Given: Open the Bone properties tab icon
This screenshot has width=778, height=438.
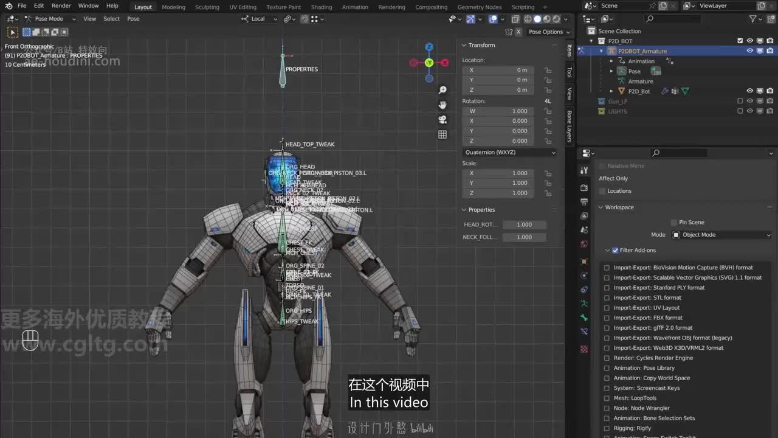Looking at the screenshot, I should click(584, 318).
